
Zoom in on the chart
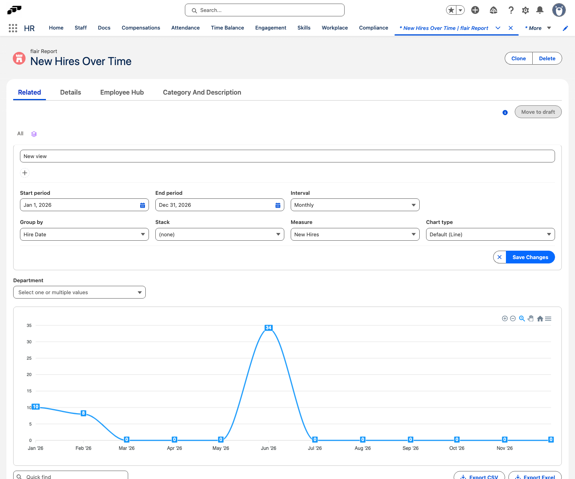[505, 319]
